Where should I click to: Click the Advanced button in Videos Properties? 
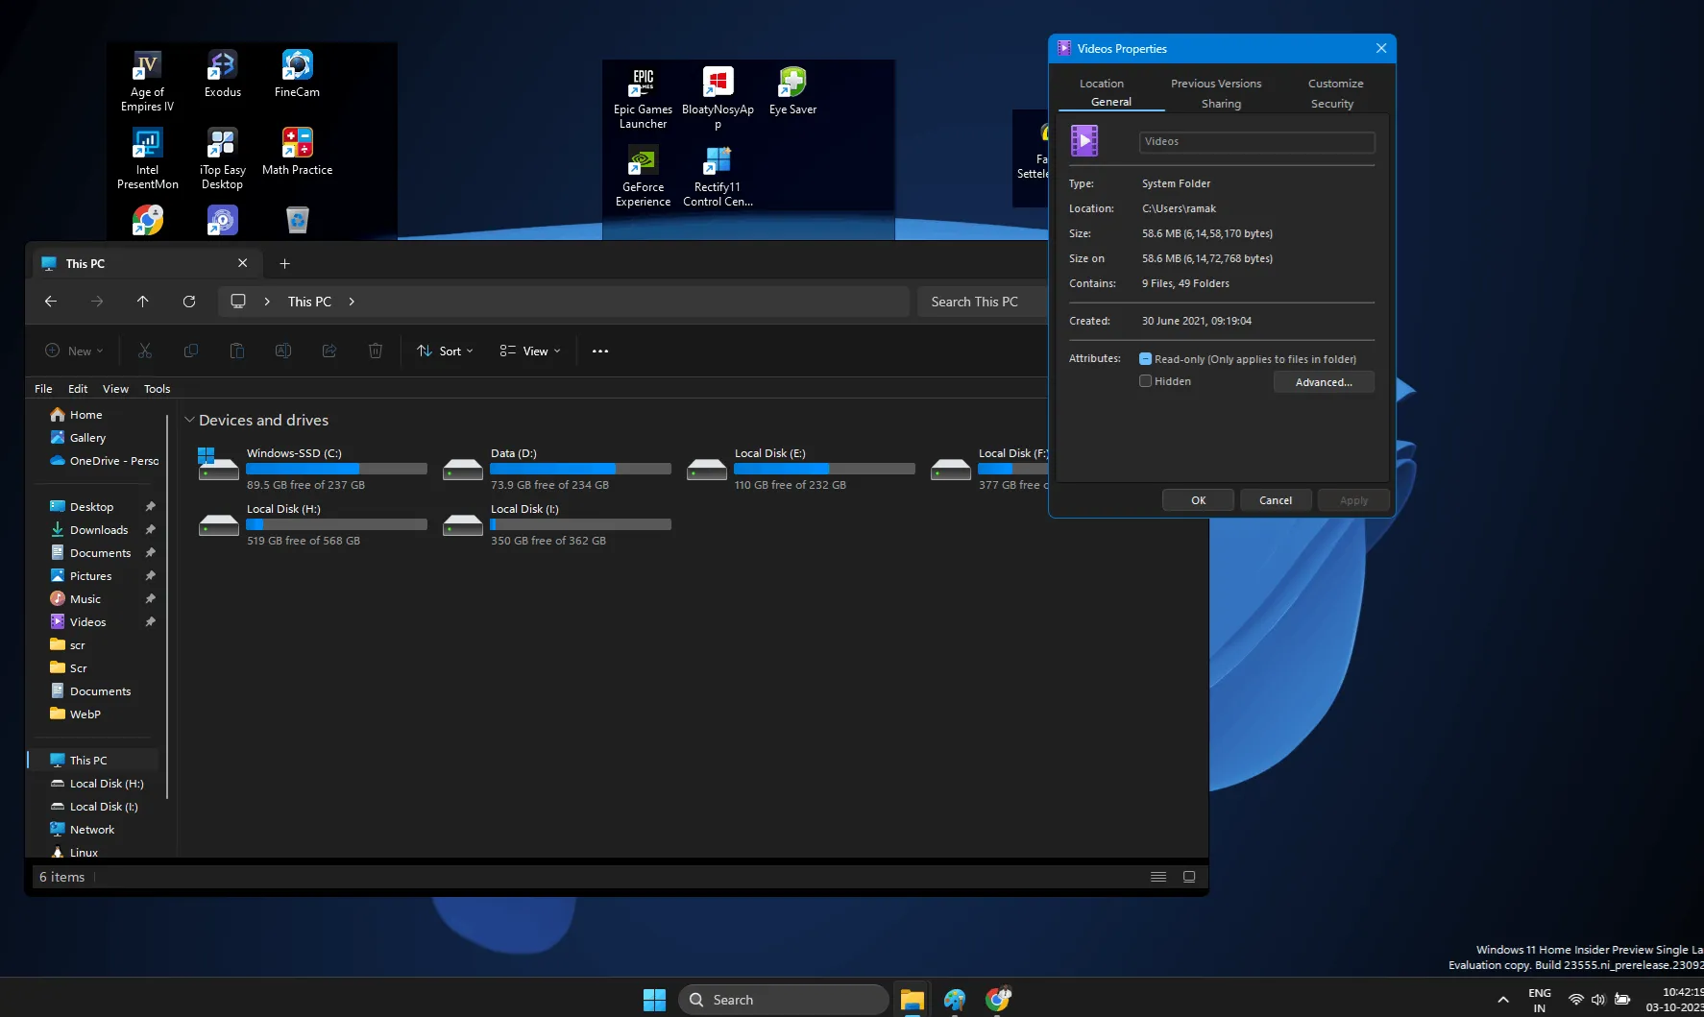1324,381
